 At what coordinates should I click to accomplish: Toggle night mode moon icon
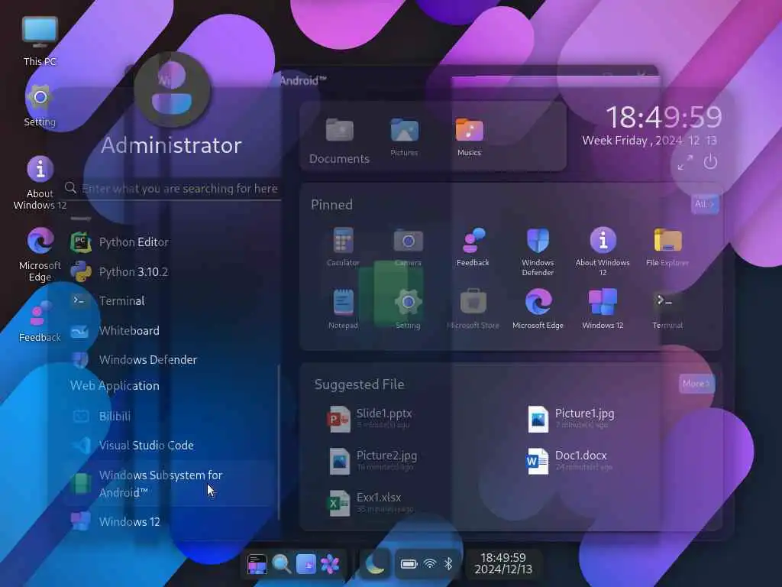tap(374, 565)
